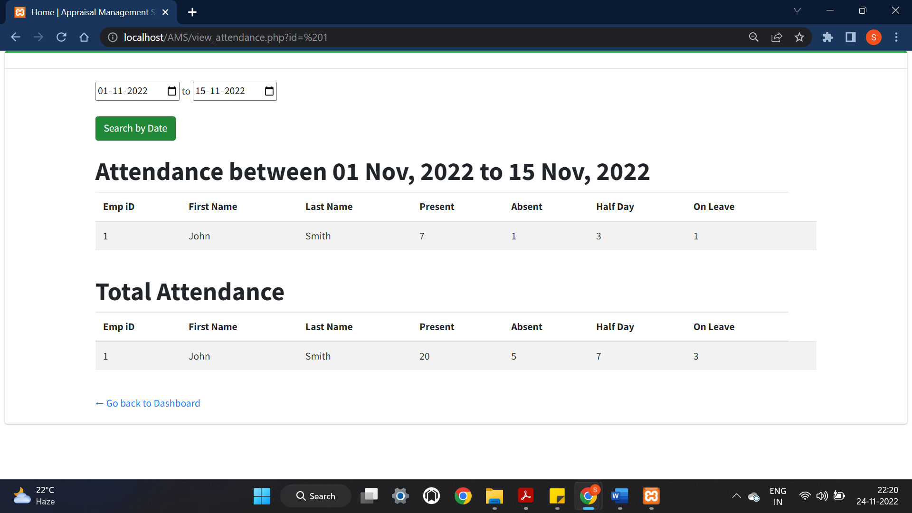Click the Search by Date button

click(135, 128)
